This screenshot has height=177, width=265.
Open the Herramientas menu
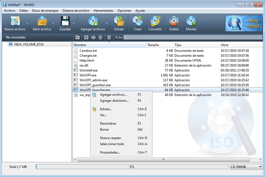tap(103, 10)
